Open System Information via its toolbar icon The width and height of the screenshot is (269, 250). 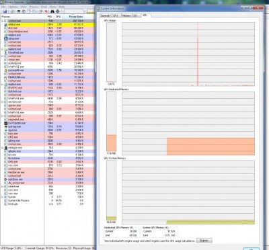19,11
